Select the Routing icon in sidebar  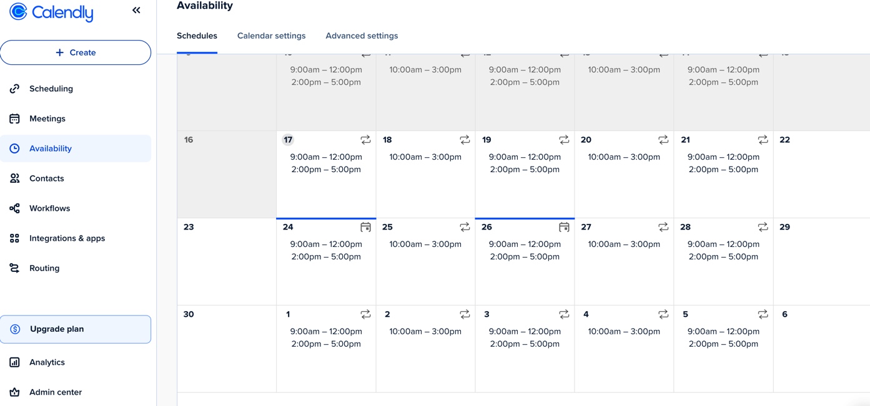click(x=14, y=268)
